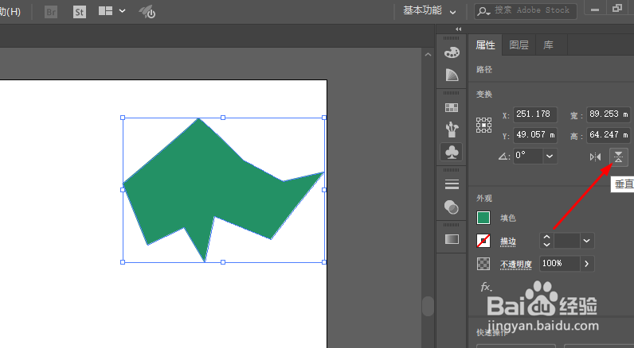This screenshot has height=348, width=634.
Task: Click the X position field 251.178
Action: point(535,114)
